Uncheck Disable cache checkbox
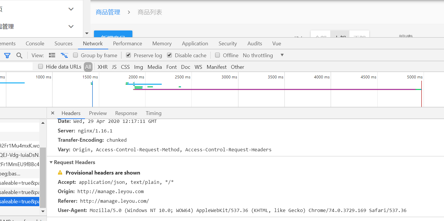Screen dimensions: 444x221 pyautogui.click(x=169, y=55)
